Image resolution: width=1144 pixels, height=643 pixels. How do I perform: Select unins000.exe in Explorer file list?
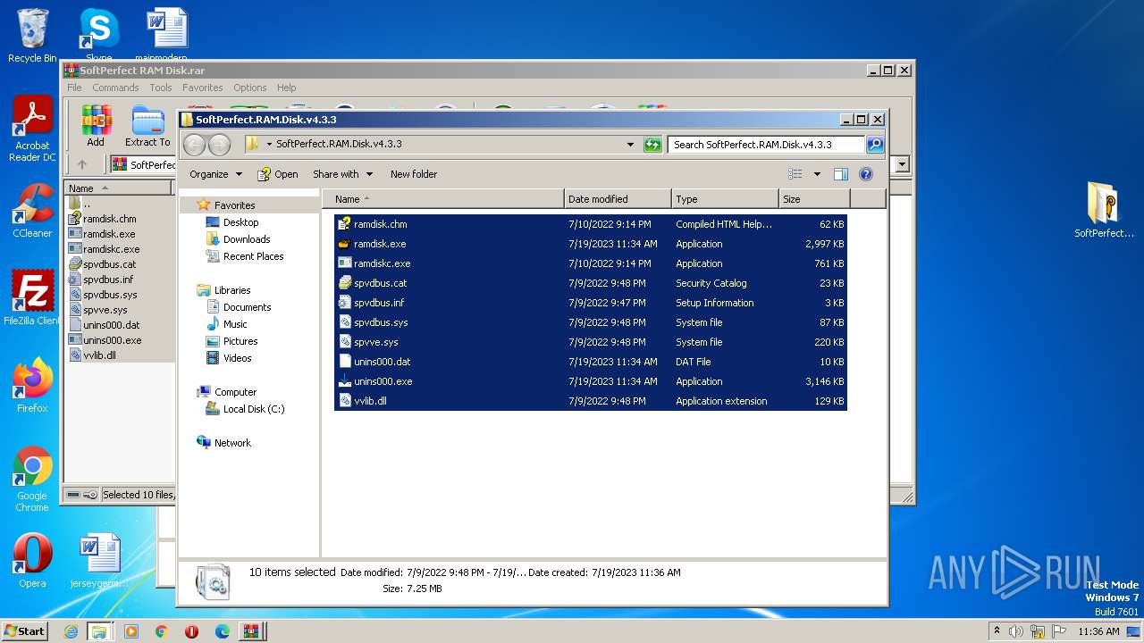tap(591, 381)
